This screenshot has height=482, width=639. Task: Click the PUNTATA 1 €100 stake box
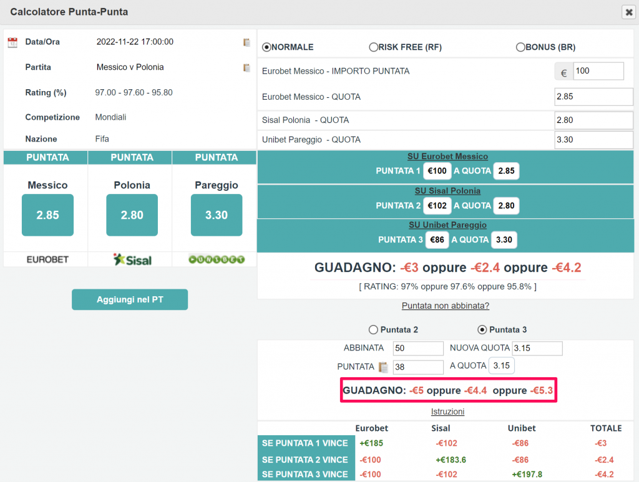437,171
